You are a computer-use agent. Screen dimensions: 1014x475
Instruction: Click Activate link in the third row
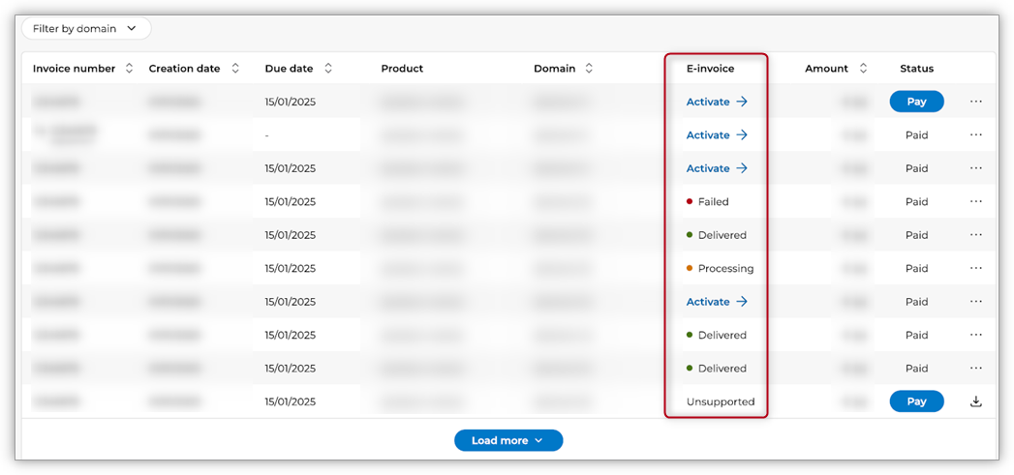click(717, 168)
